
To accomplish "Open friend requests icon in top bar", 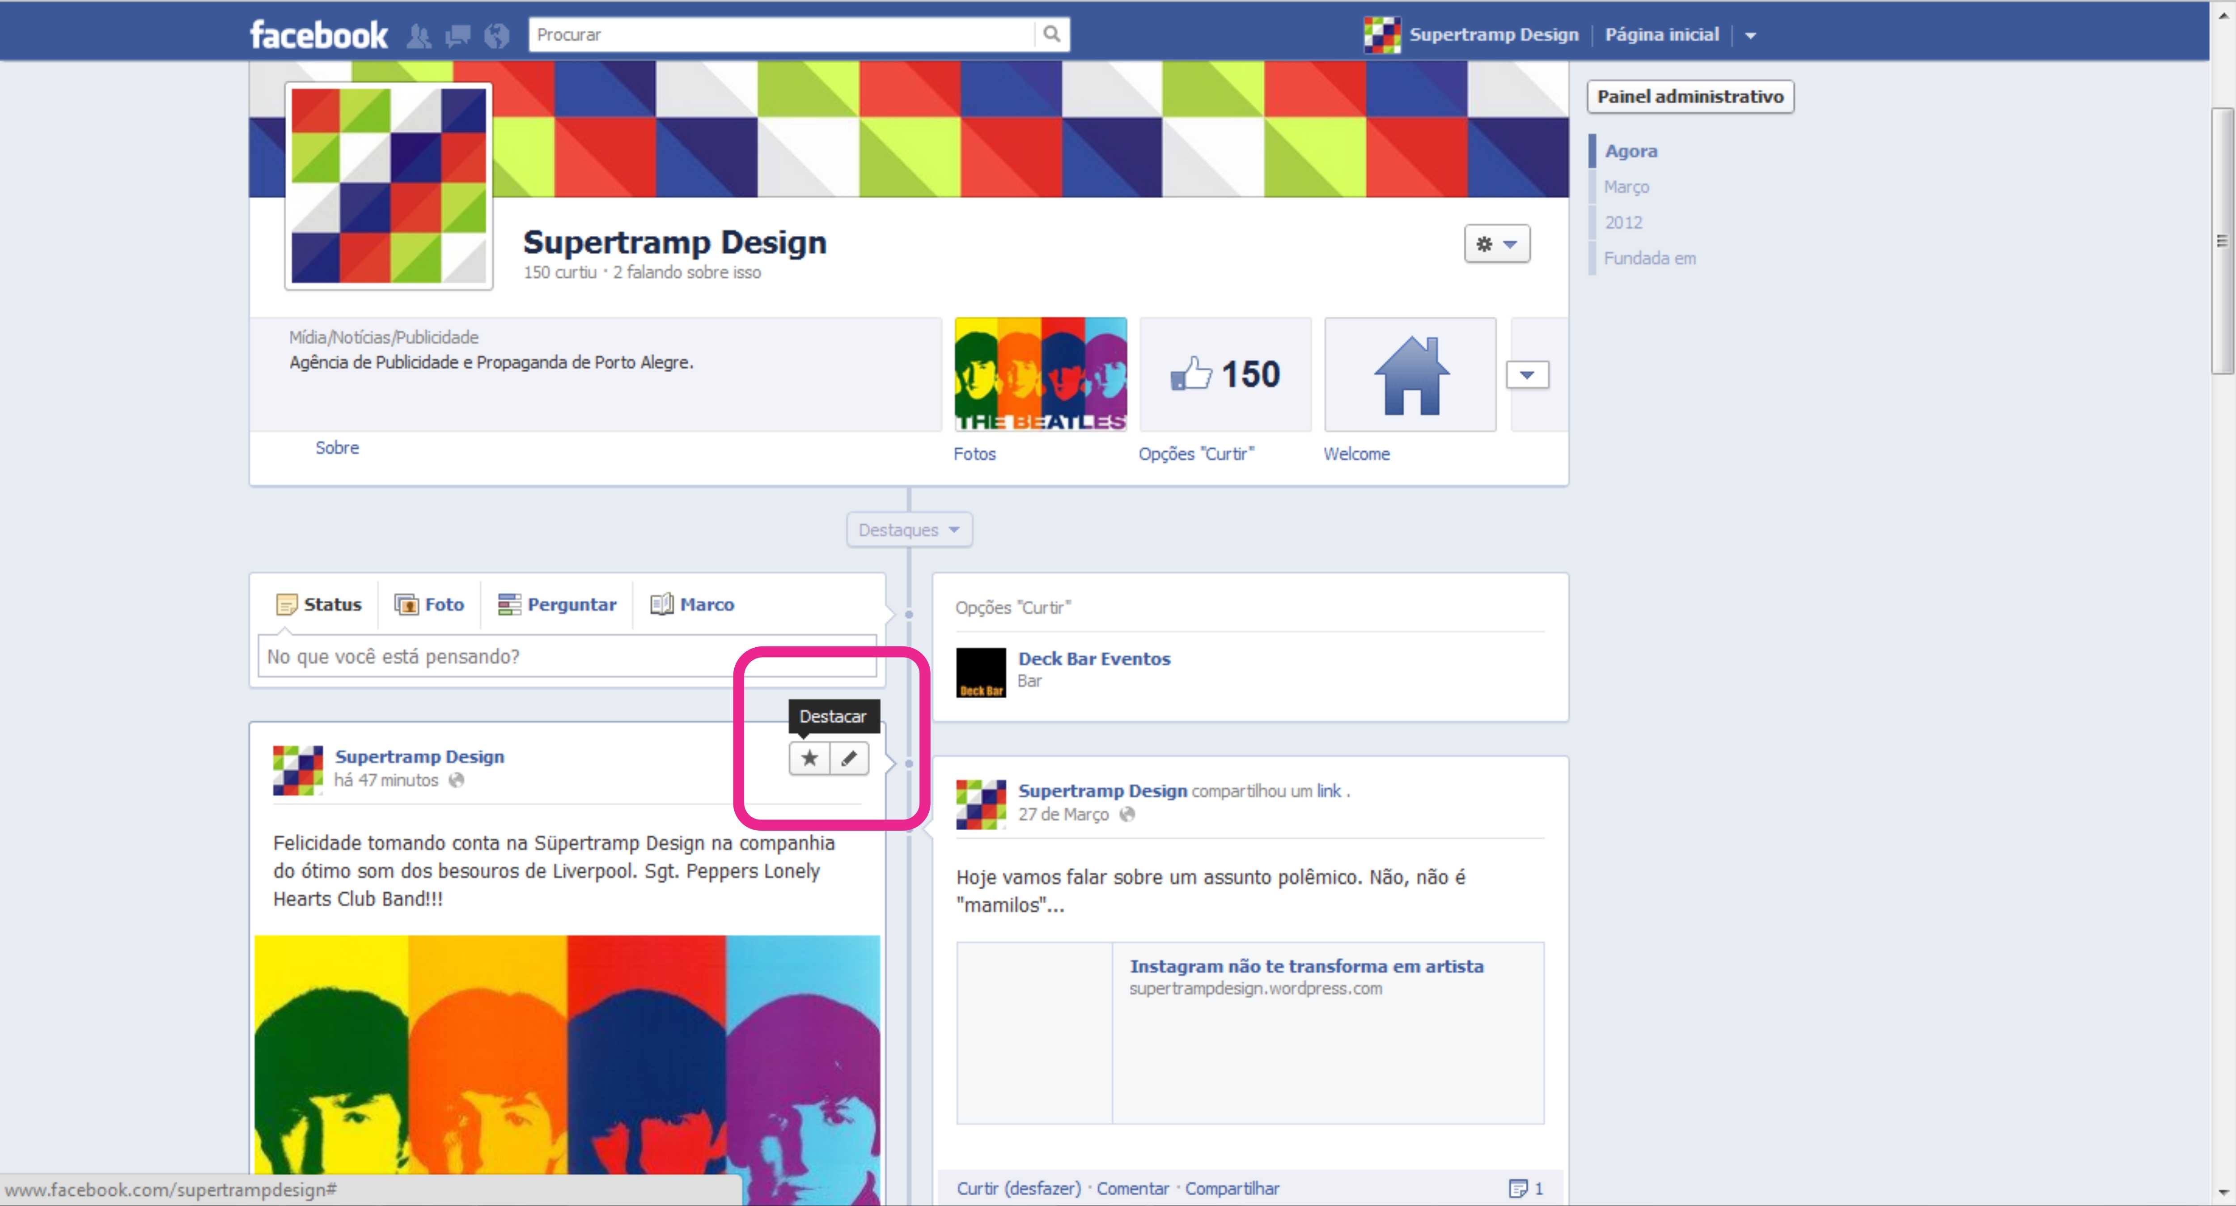I will coord(419,36).
